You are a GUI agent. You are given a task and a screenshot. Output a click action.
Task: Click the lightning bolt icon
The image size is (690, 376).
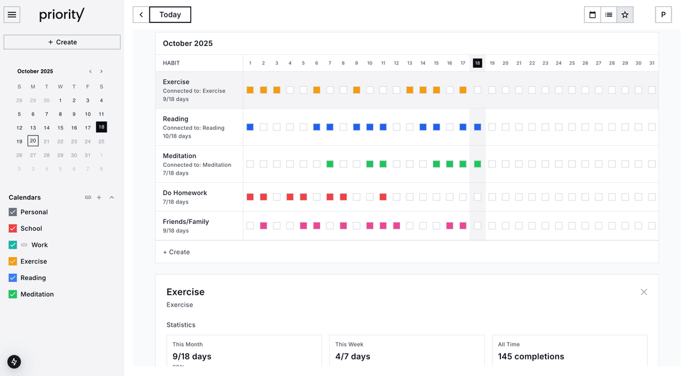click(x=14, y=361)
